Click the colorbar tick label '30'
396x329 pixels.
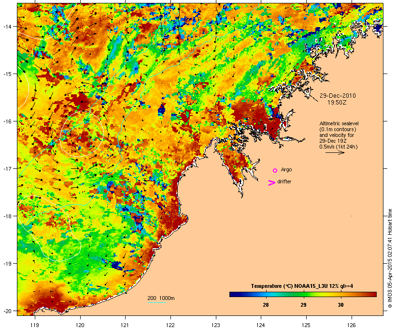(340, 305)
